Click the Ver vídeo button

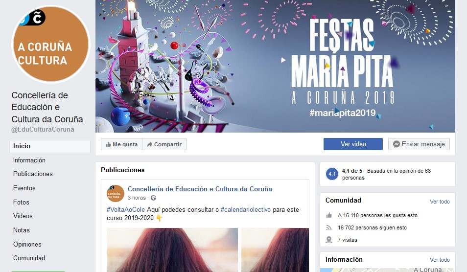coord(353,144)
